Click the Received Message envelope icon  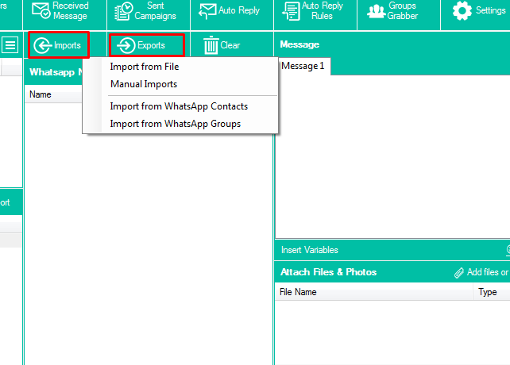point(41,10)
